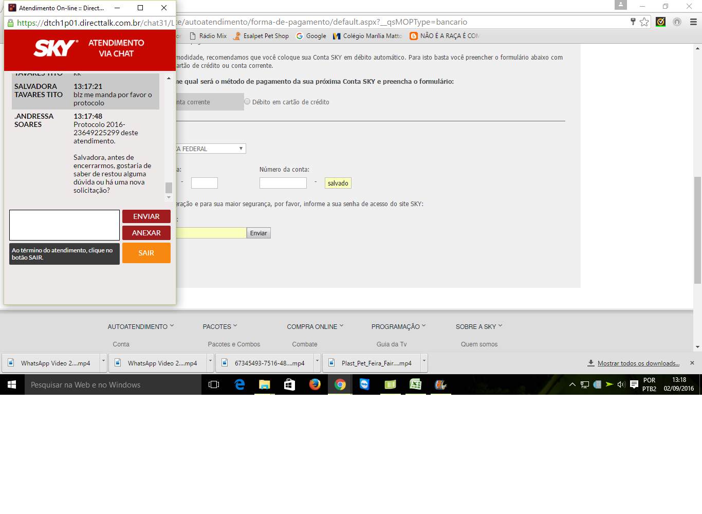Launch TeamViewer from the taskbar
Image resolution: width=702 pixels, height=514 pixels.
pos(364,384)
